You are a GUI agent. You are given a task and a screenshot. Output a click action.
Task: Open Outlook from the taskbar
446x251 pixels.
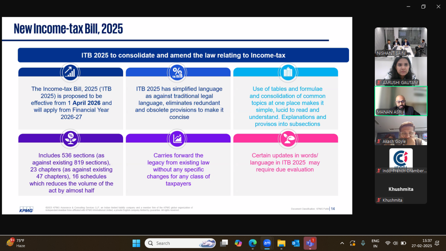[296, 243]
